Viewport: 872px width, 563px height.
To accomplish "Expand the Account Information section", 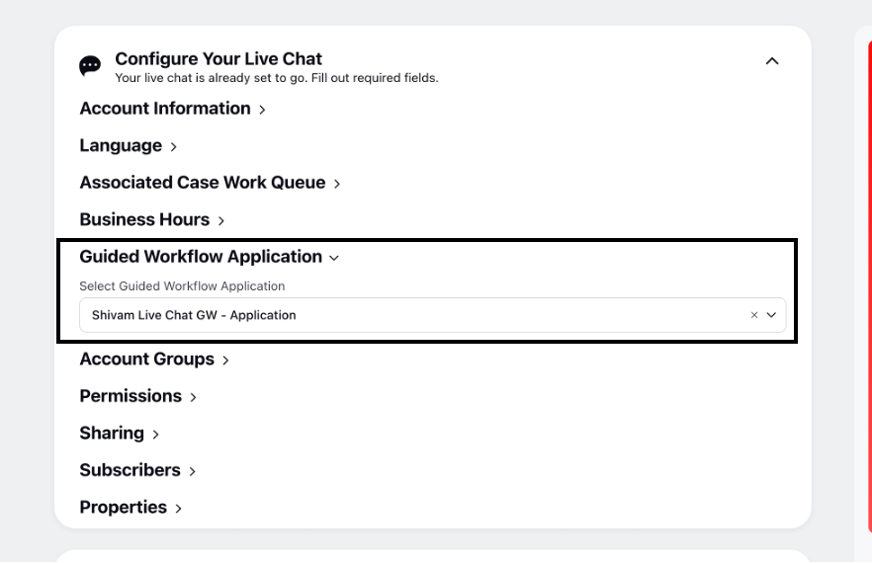I will click(x=172, y=109).
